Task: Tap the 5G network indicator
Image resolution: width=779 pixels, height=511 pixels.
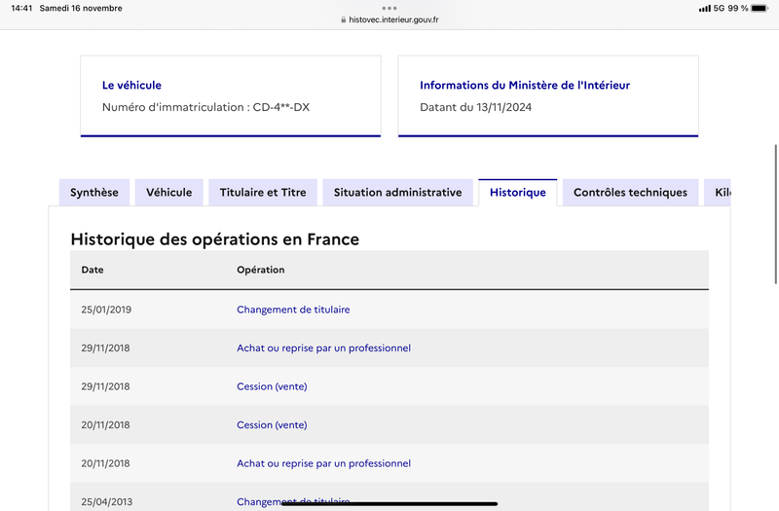Action: click(x=719, y=8)
